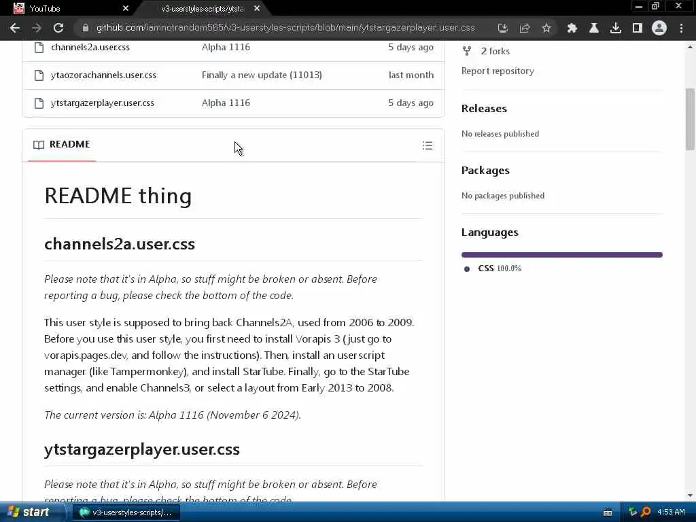Bookmark this page with the star icon
This screenshot has height=522, width=696.
[546, 28]
